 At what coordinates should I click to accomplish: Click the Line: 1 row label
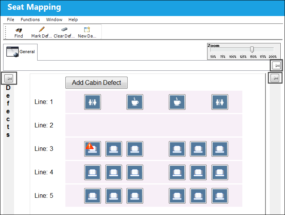tap(44, 102)
